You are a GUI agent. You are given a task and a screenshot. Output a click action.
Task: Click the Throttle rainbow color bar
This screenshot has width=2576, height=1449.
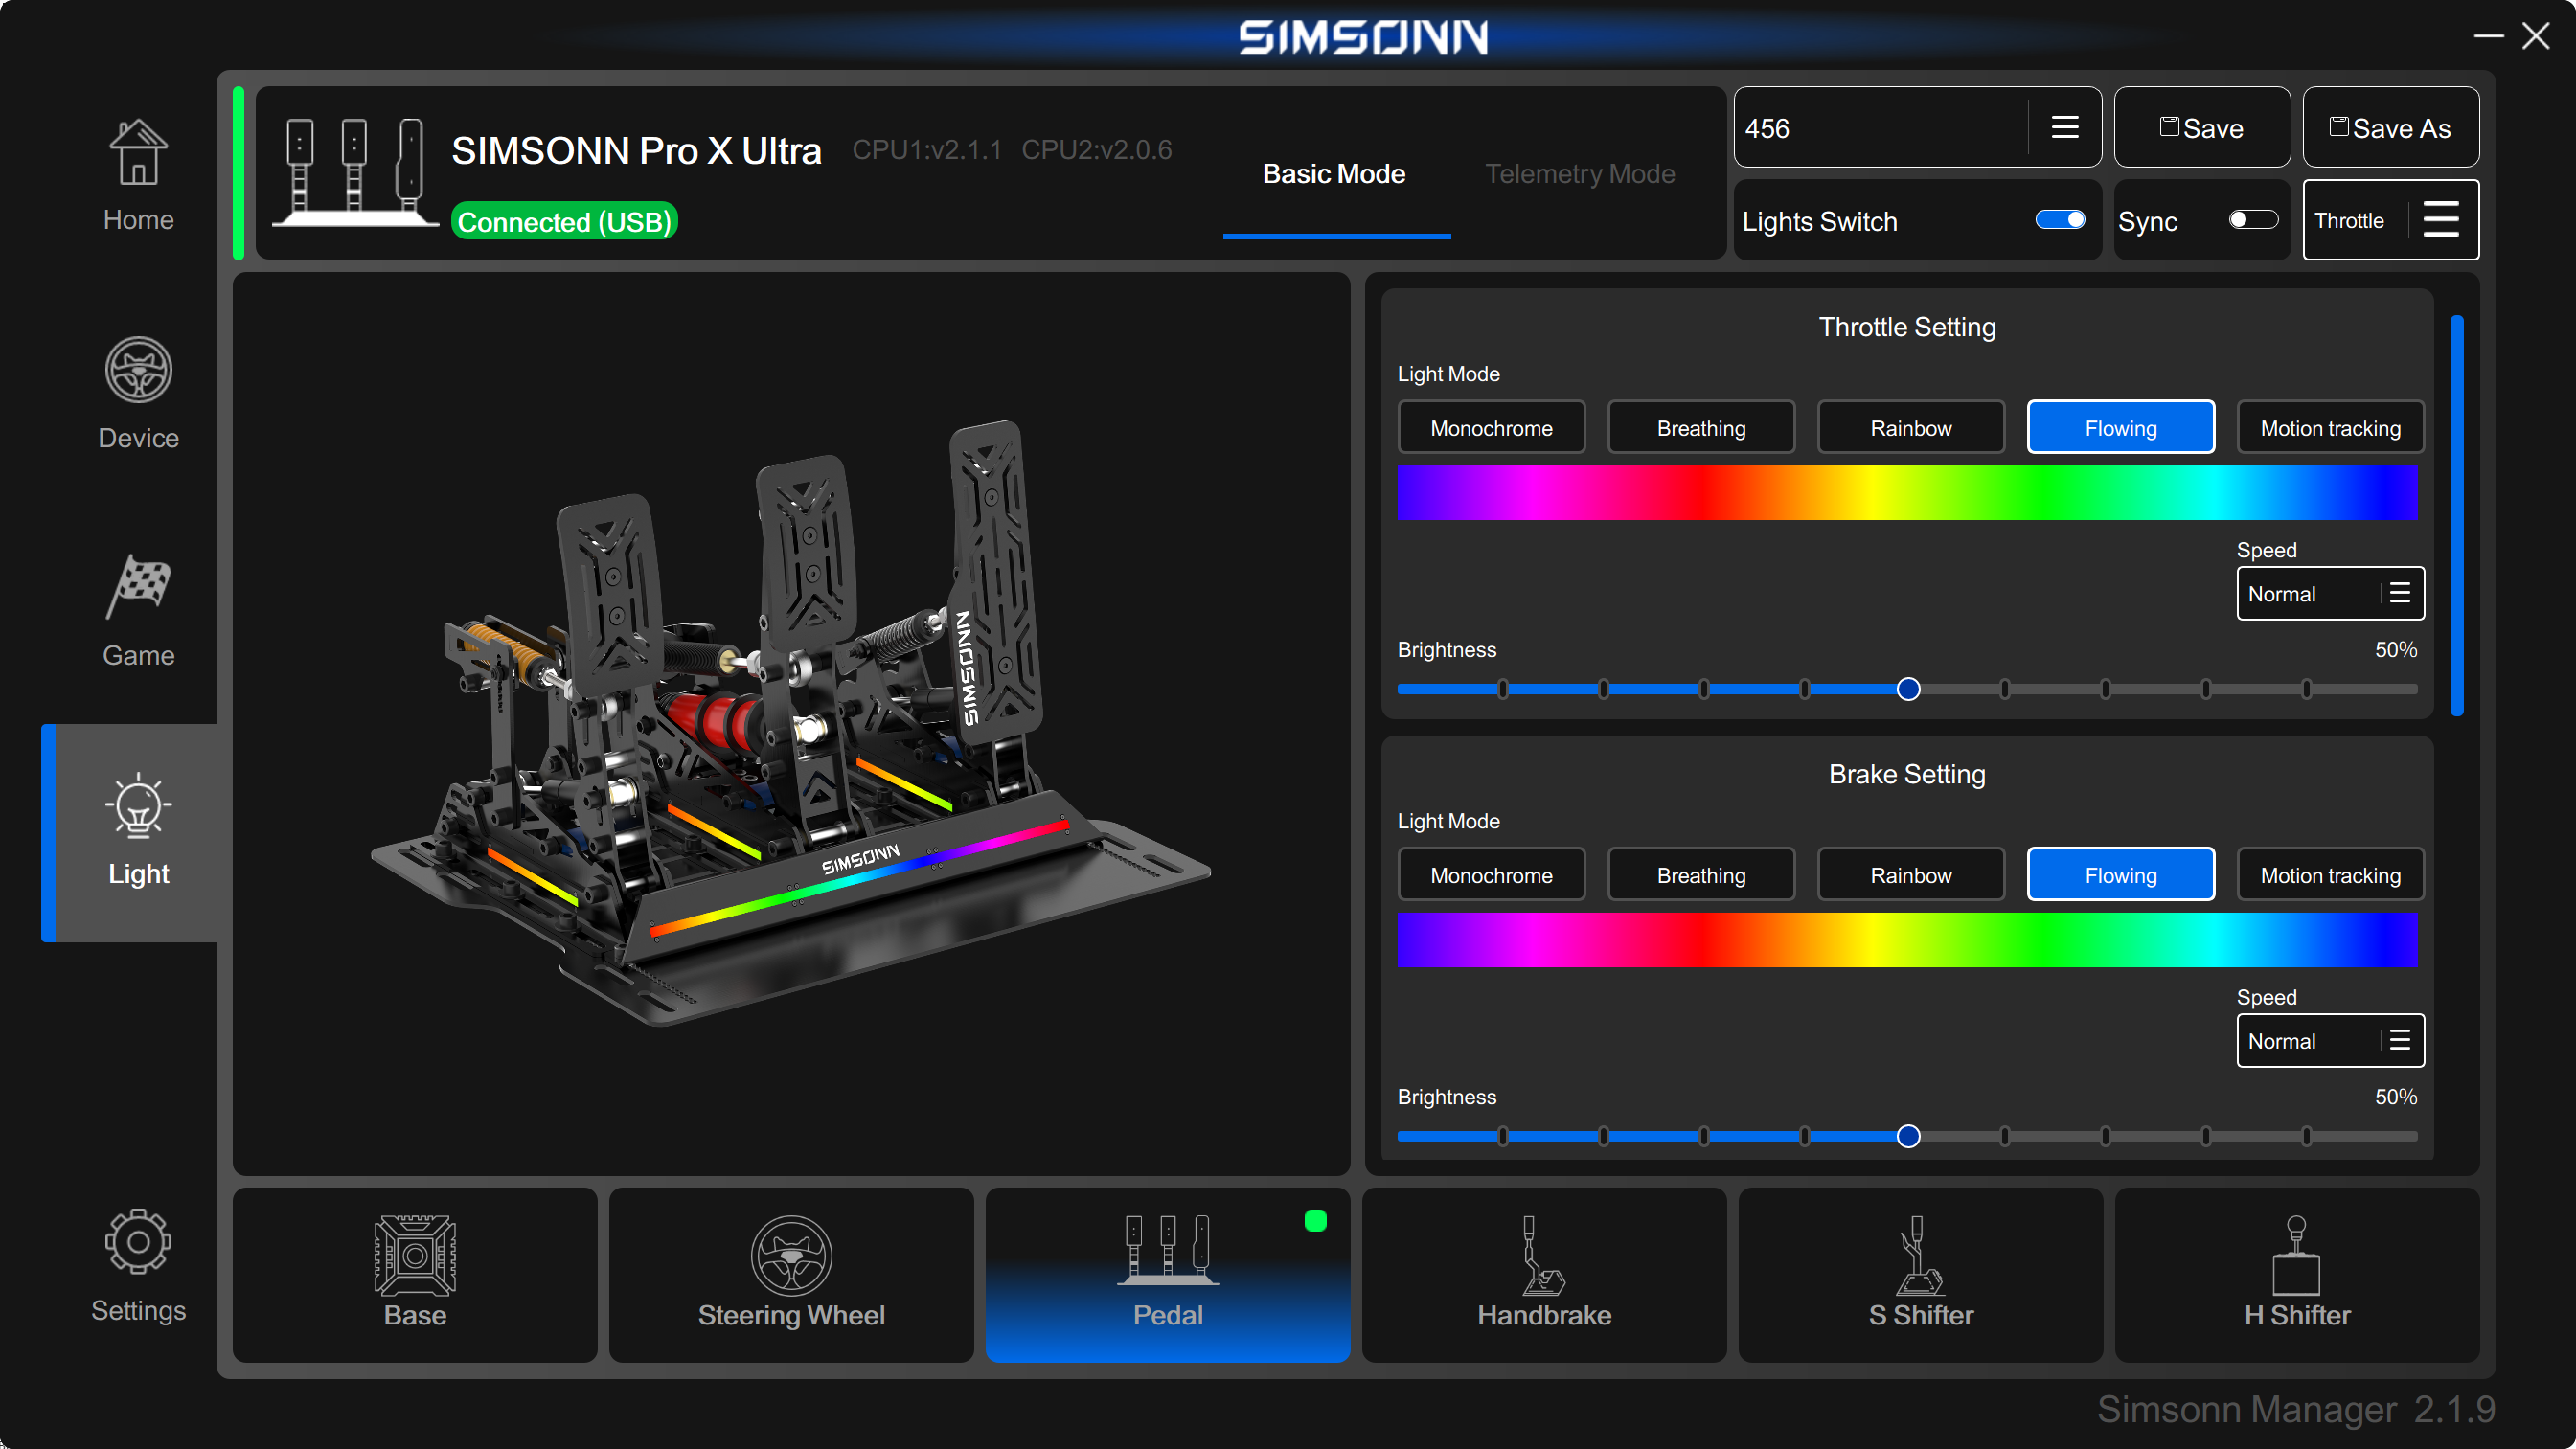click(1907, 493)
